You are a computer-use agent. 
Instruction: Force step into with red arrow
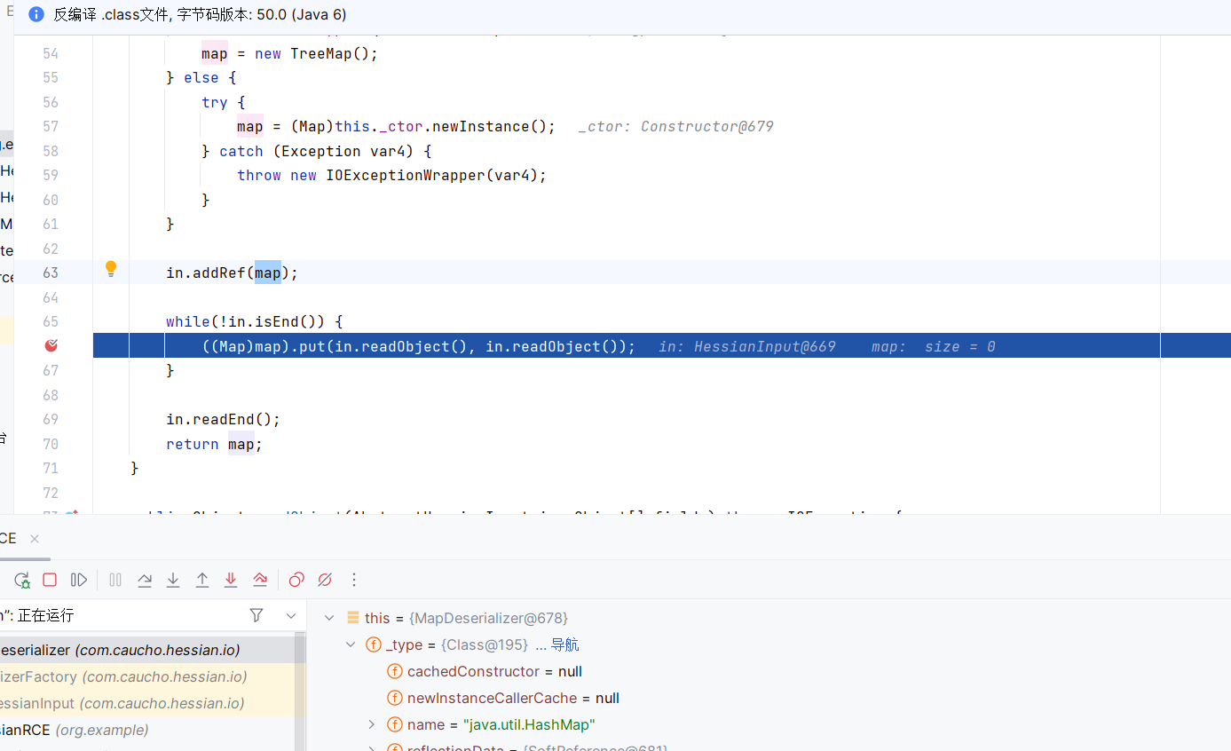tap(231, 580)
